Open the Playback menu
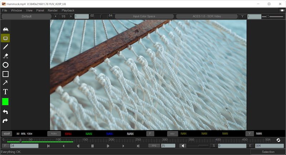Viewport: 286px width, 155px height. coord(68,10)
